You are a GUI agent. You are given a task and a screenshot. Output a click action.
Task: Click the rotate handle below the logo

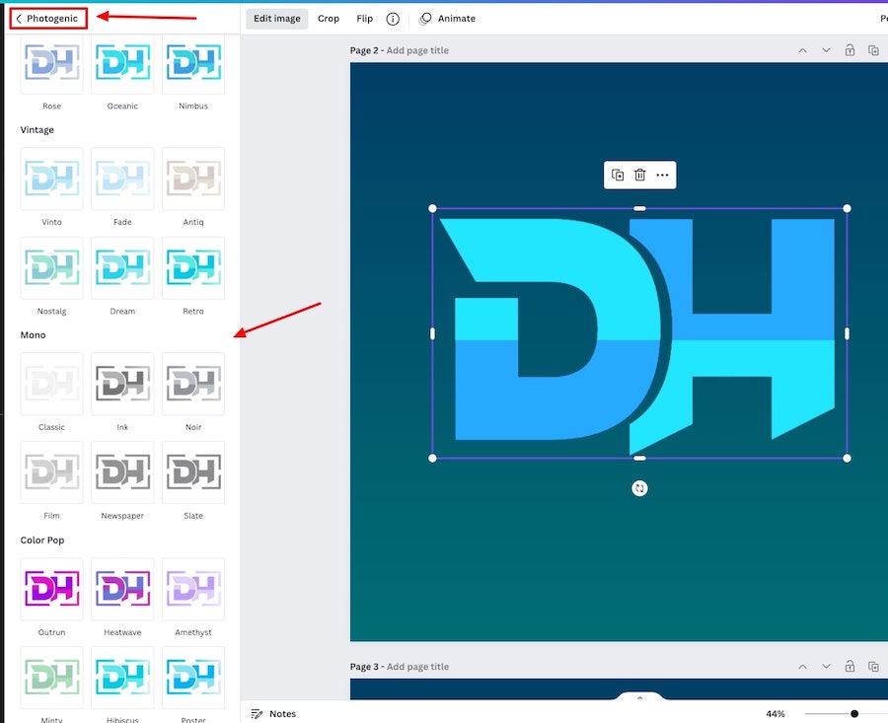tap(639, 488)
